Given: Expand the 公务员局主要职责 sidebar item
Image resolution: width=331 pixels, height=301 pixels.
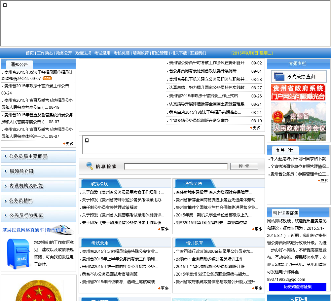Looking at the screenshot, I should coord(38,156).
